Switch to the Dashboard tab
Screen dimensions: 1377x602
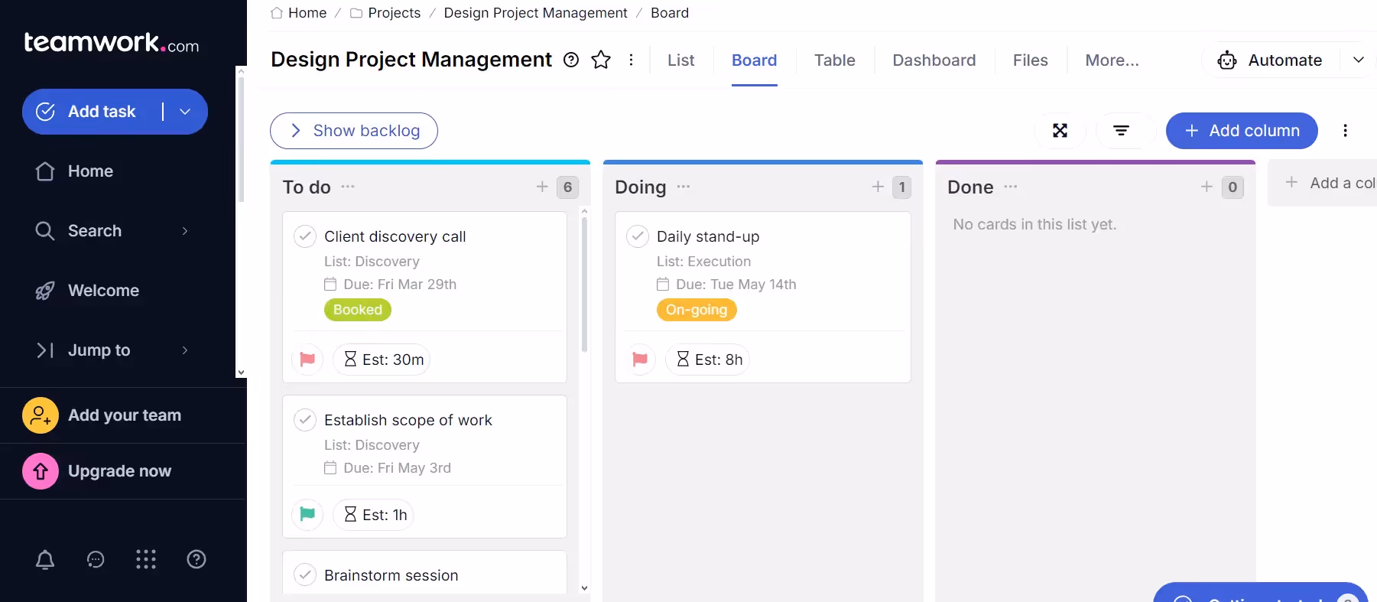pyautogui.click(x=934, y=60)
